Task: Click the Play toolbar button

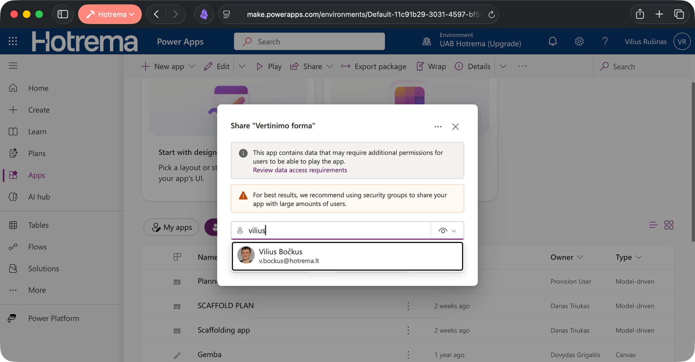Action: click(269, 66)
